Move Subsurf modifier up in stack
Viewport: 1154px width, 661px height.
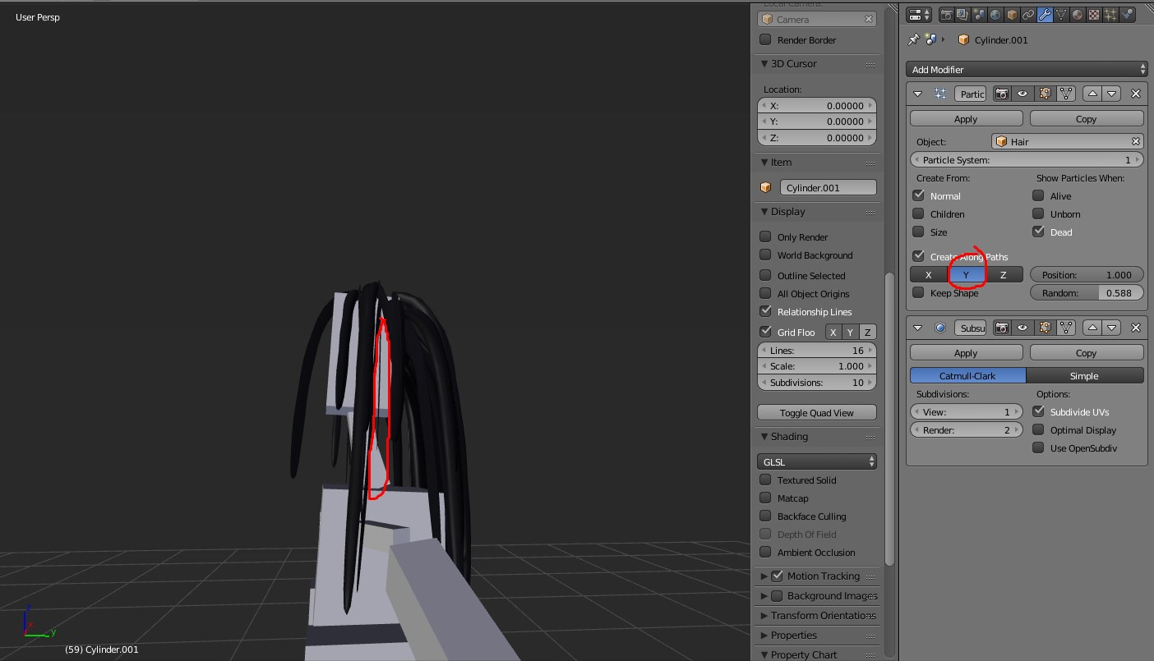(1092, 327)
